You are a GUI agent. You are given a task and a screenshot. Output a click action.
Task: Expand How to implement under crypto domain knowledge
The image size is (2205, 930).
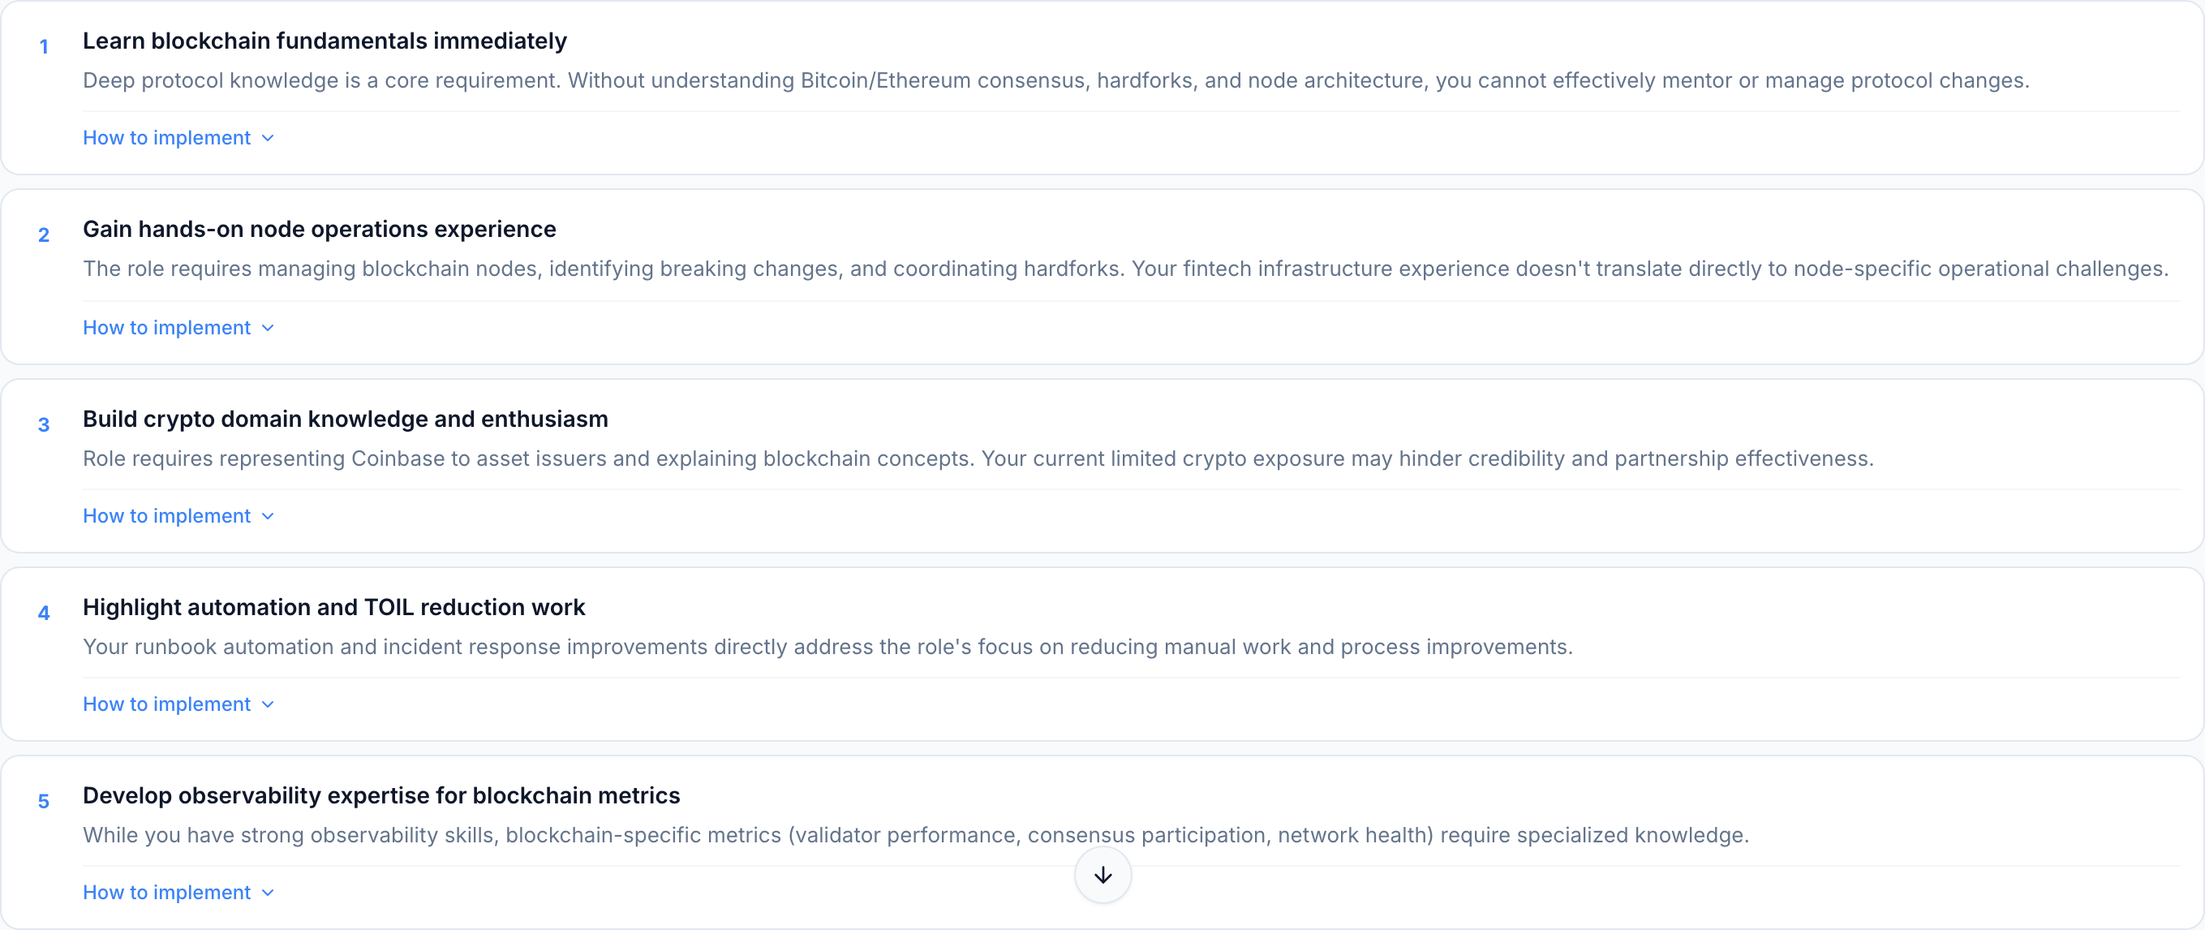[x=167, y=515]
